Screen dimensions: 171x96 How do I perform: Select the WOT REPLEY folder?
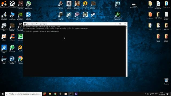[158, 15]
